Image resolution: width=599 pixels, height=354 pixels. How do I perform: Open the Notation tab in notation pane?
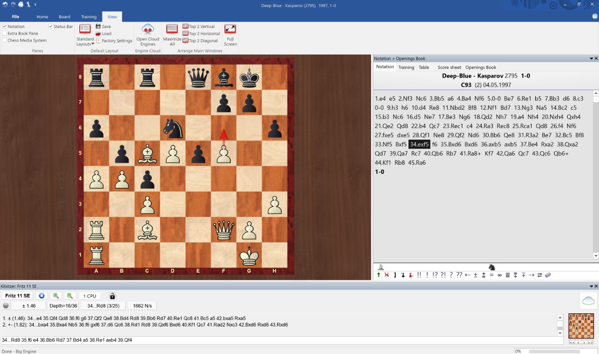pyautogui.click(x=385, y=67)
